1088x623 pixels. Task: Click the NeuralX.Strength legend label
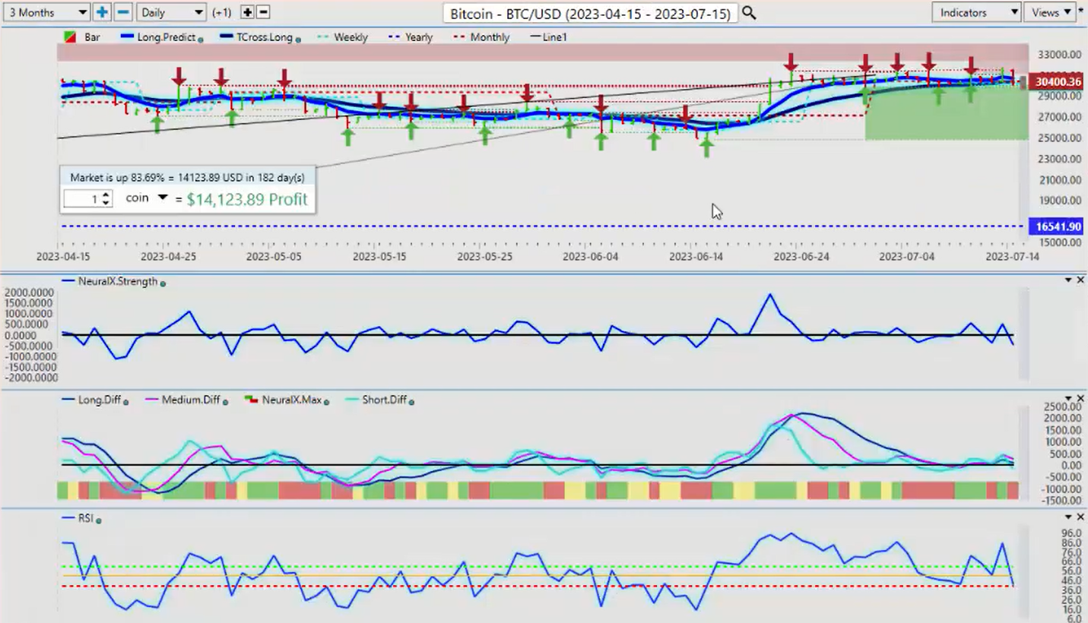coord(117,281)
